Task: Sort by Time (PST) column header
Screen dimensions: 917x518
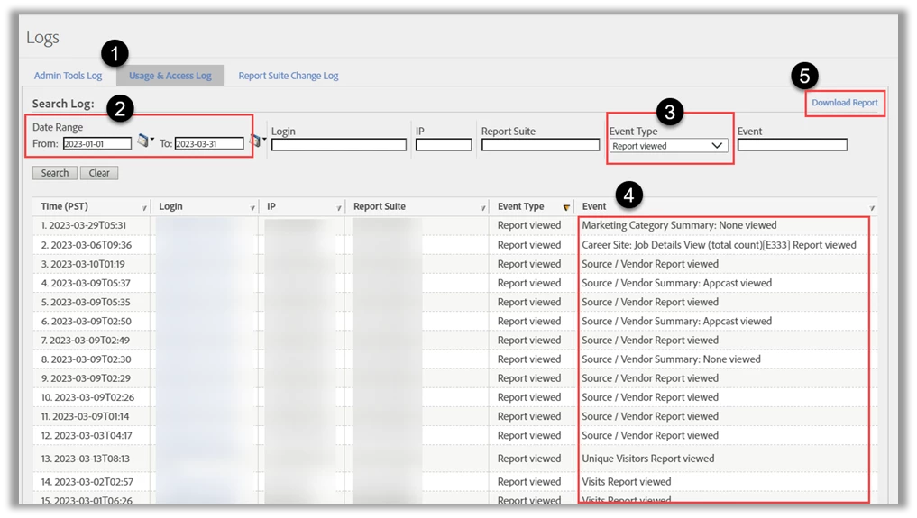Action: [64, 206]
